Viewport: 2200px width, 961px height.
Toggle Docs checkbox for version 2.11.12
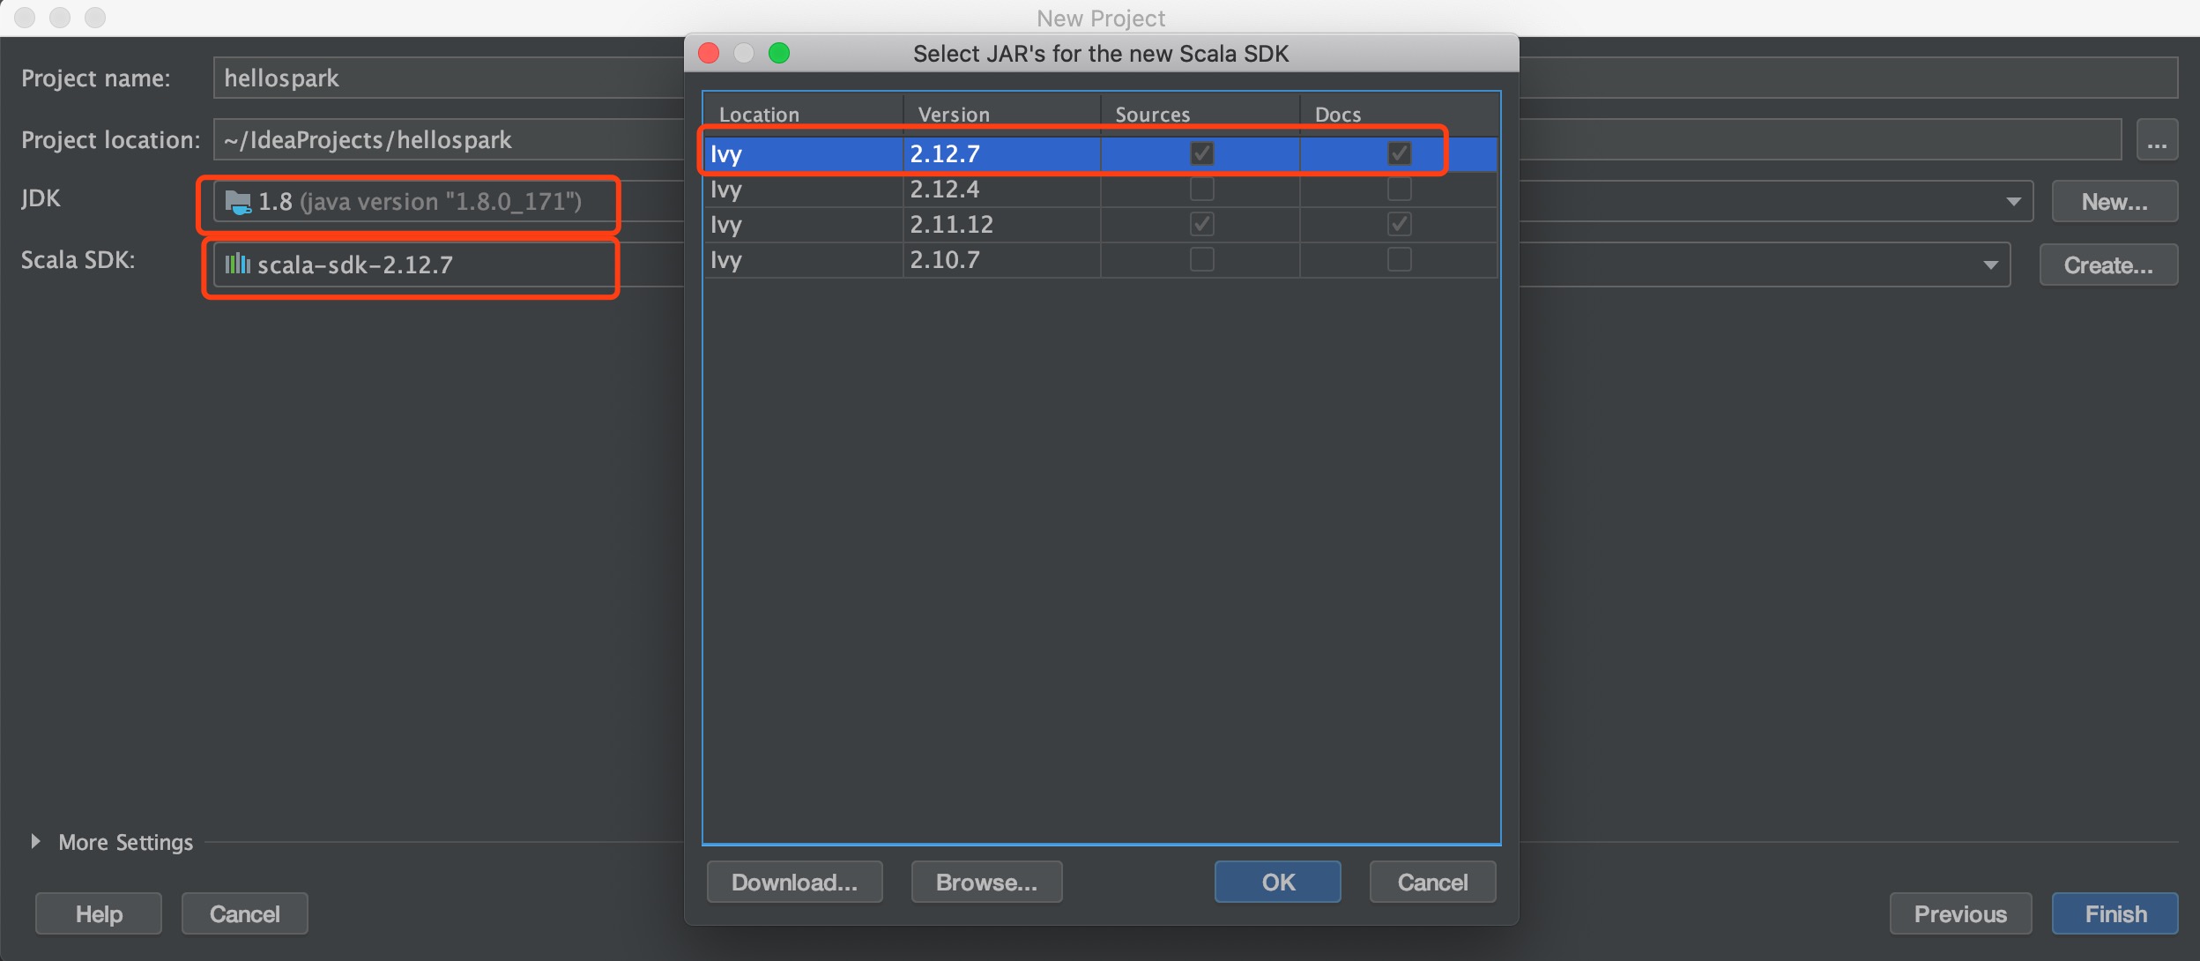(x=1399, y=224)
